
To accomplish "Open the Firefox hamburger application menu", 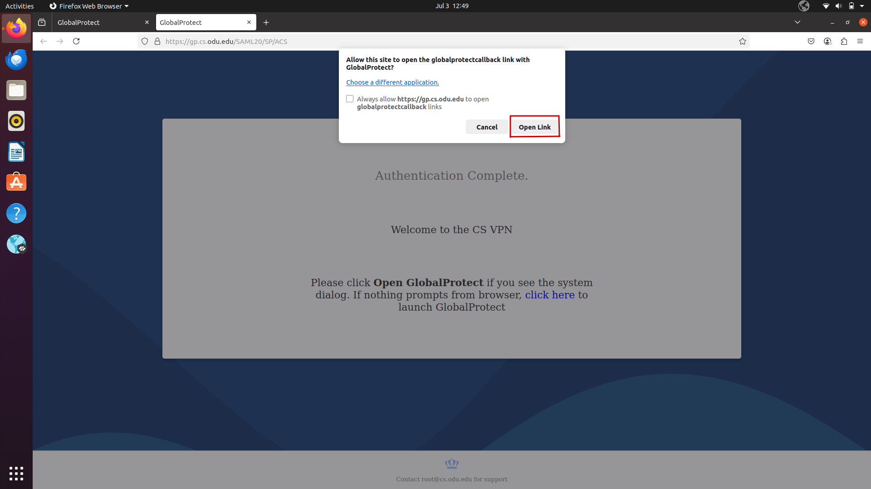I will point(860,41).
